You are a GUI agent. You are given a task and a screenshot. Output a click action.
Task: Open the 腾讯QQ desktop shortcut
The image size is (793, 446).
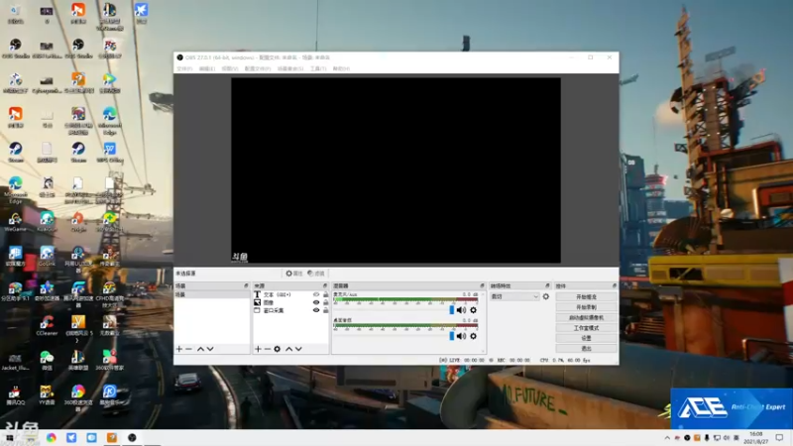pyautogui.click(x=15, y=394)
